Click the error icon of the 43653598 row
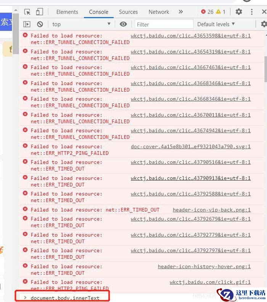 click(25, 35)
